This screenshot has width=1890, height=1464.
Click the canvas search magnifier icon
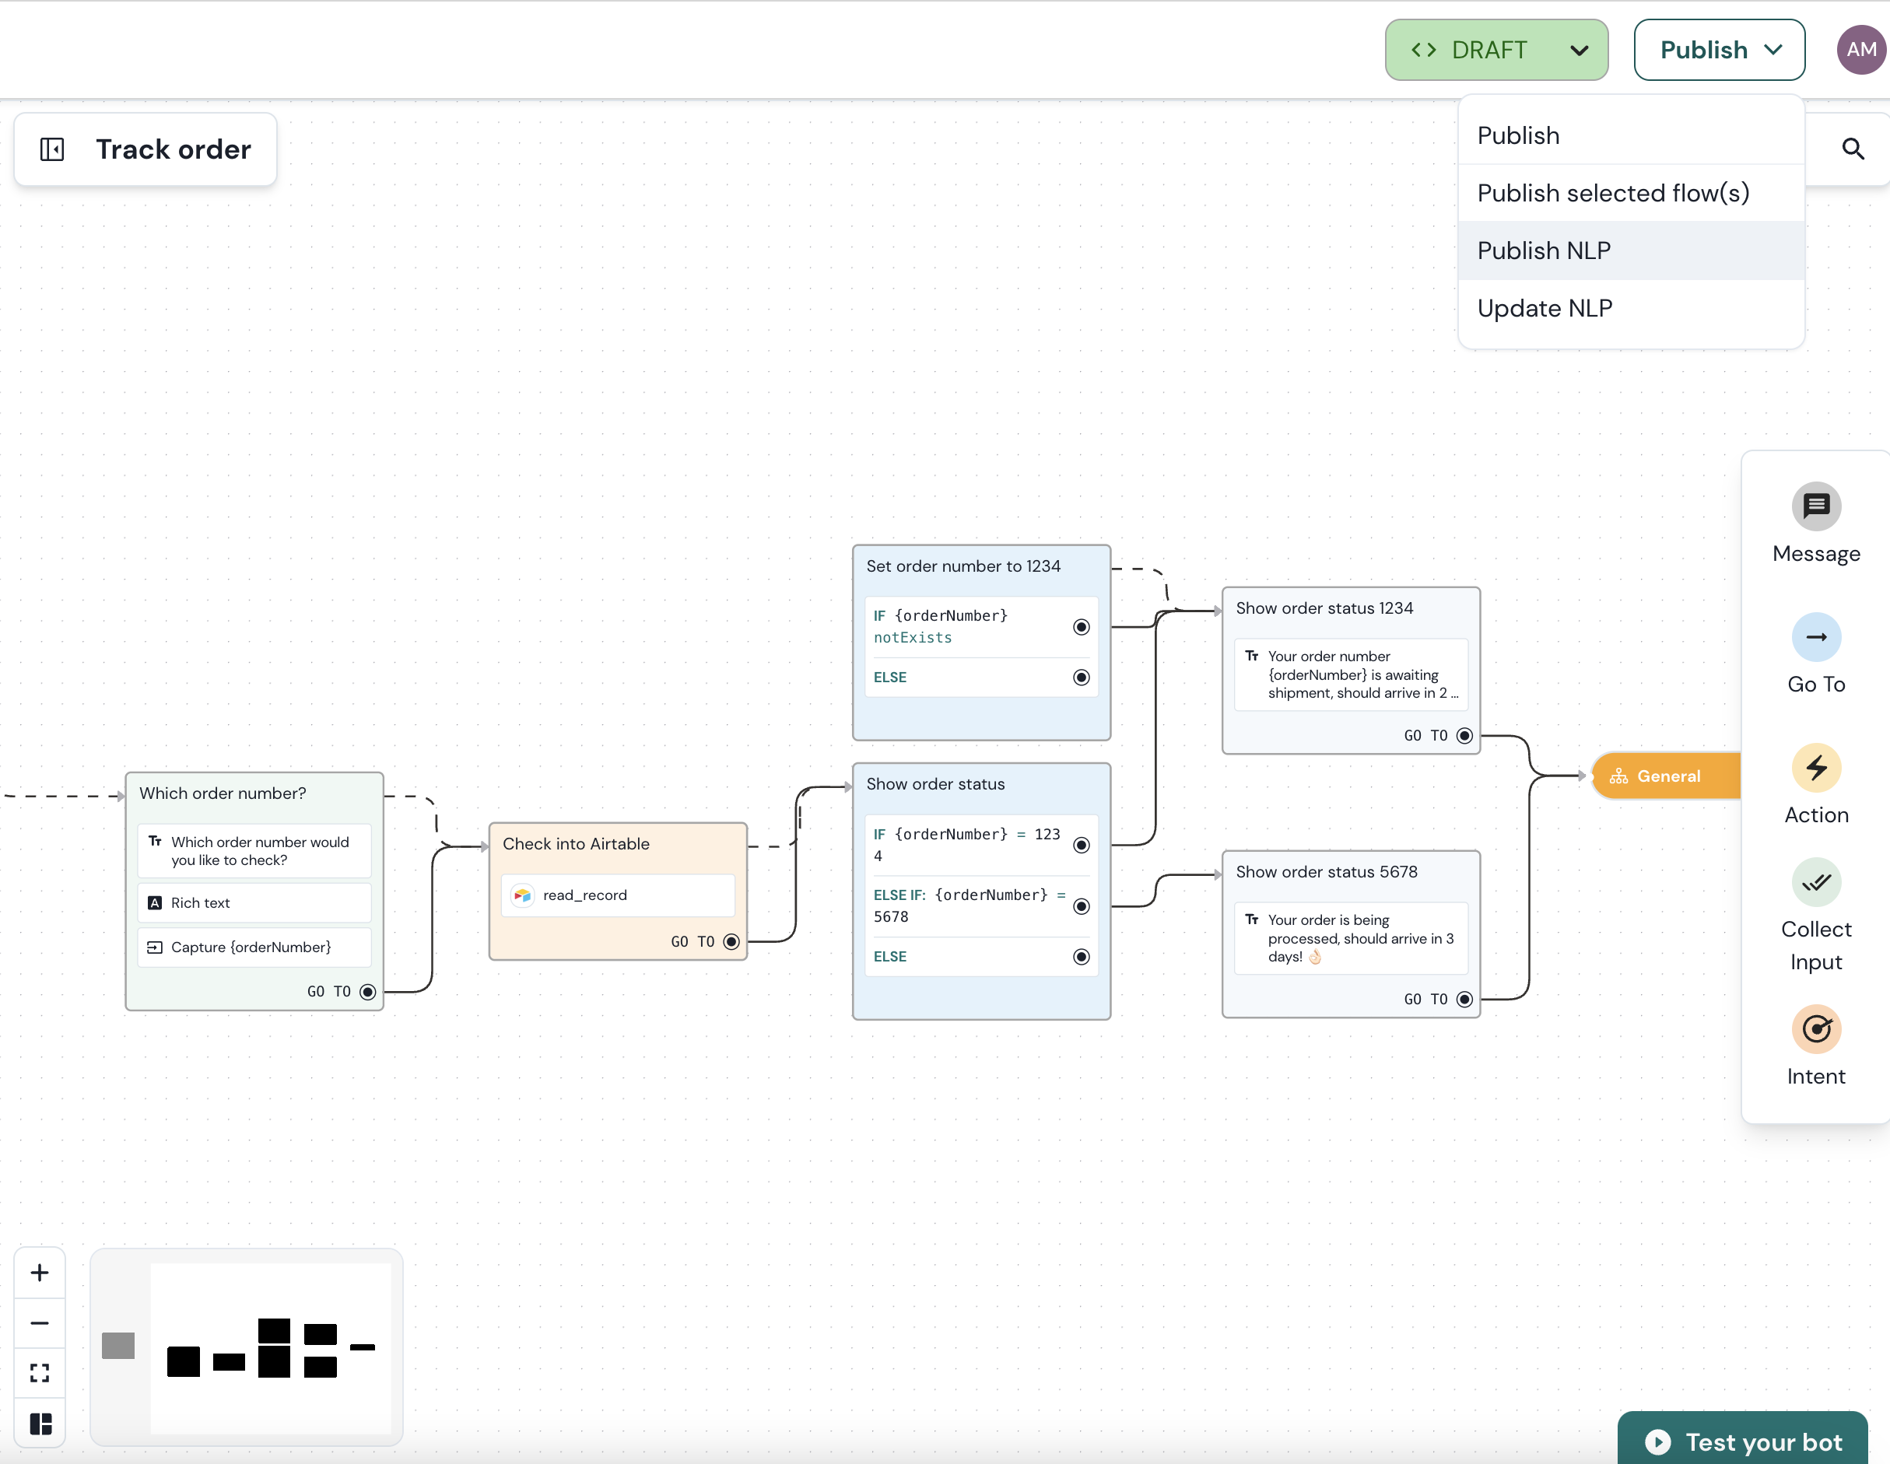[1852, 149]
